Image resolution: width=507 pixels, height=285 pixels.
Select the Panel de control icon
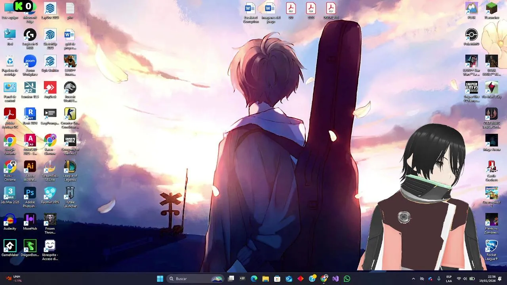(x=10, y=92)
